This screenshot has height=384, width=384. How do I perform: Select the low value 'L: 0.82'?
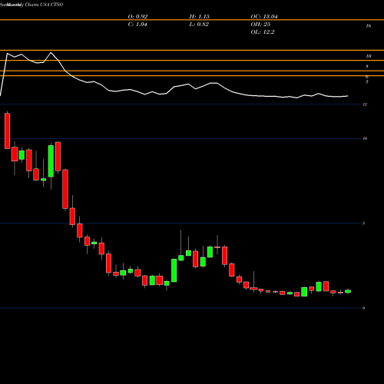click(199, 24)
